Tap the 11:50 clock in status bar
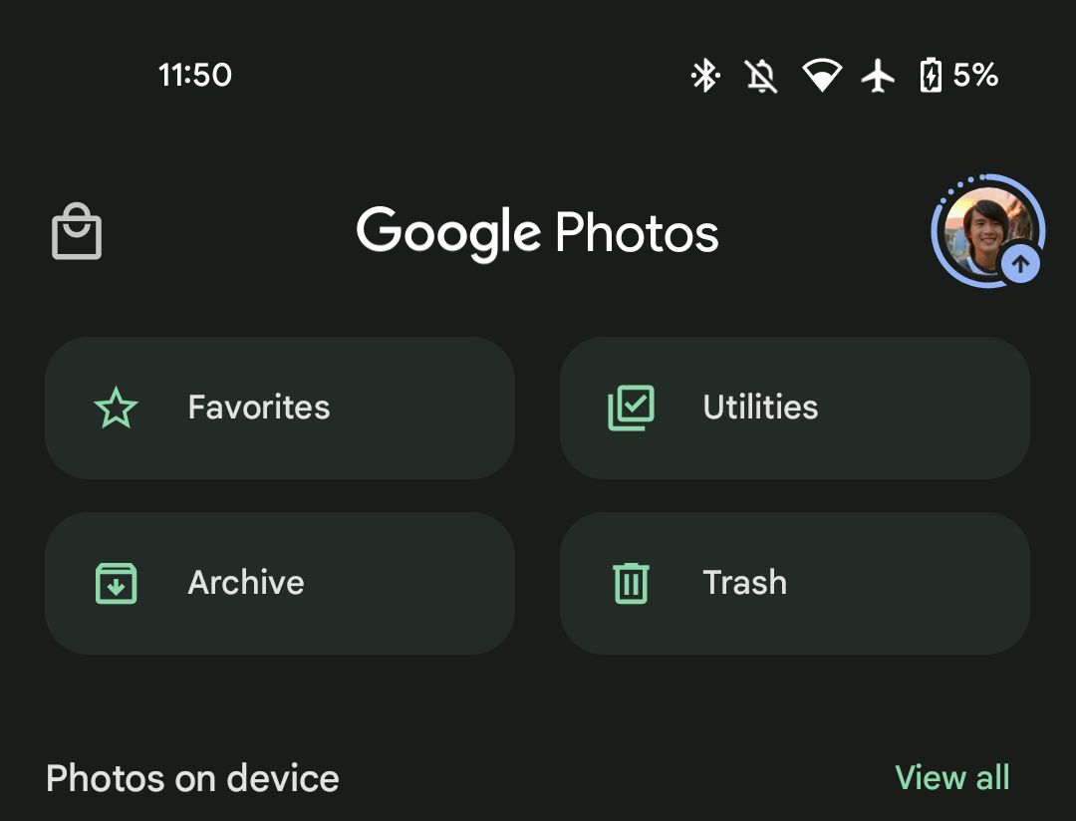The width and height of the screenshot is (1076, 821). [x=195, y=76]
